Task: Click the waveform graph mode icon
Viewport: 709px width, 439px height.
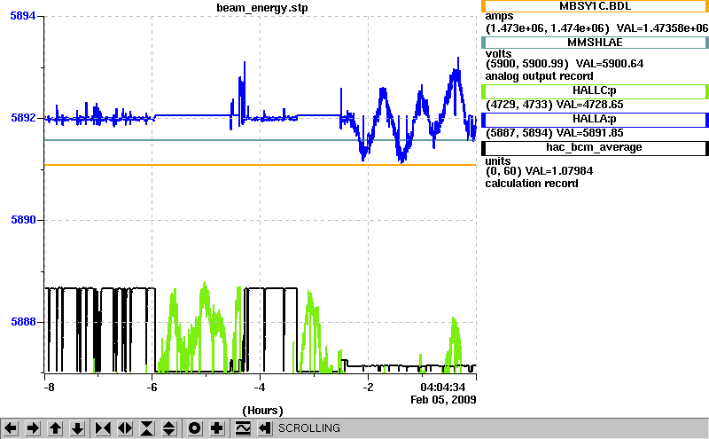Action: (x=243, y=428)
